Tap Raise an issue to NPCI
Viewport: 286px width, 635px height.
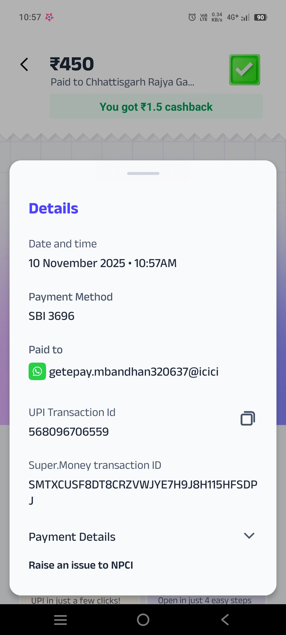click(x=81, y=565)
